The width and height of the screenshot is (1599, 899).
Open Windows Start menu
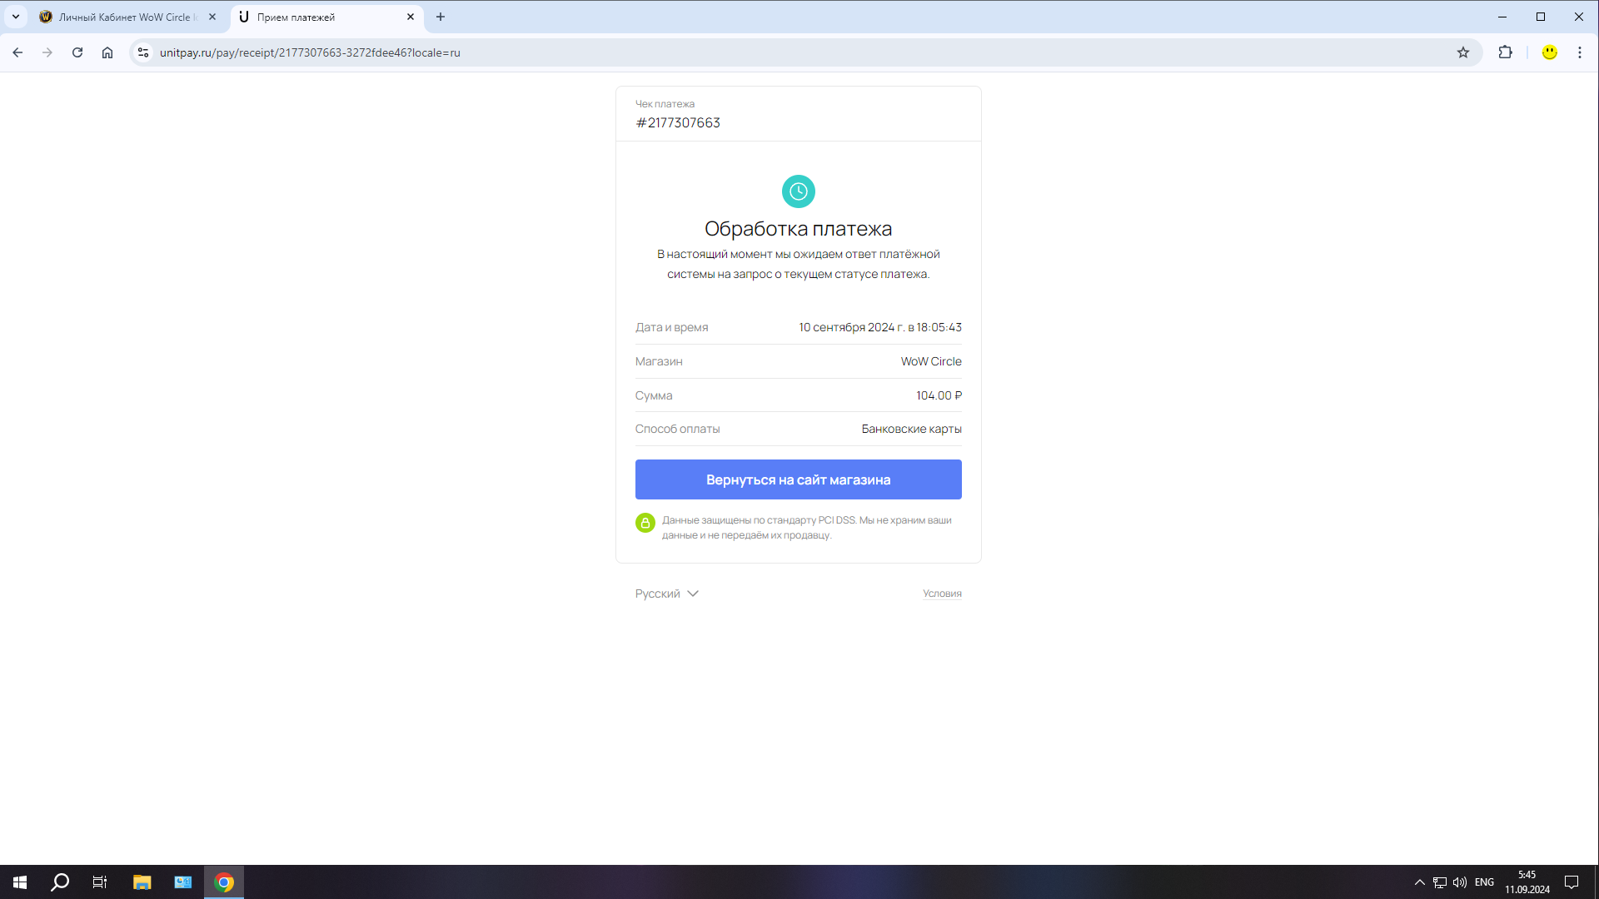[x=20, y=882]
